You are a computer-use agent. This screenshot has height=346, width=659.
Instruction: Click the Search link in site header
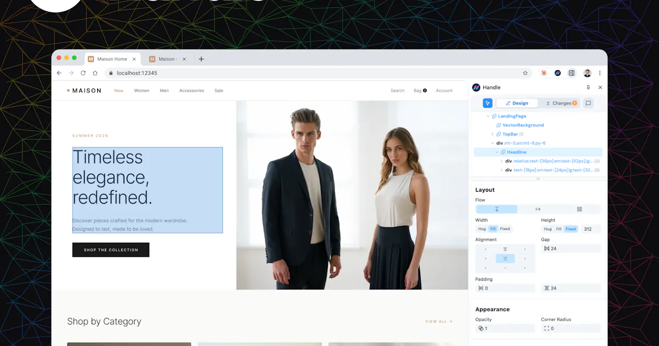pyautogui.click(x=398, y=91)
